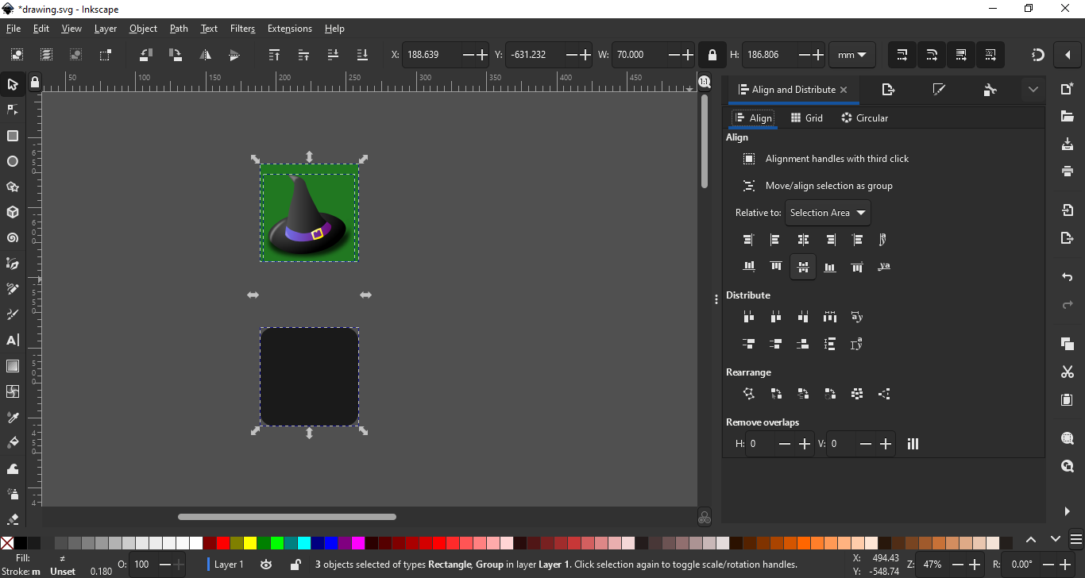Viewport: 1085px width, 578px height.
Task: Click the horizontal canvas scrollbar
Action: click(x=288, y=516)
